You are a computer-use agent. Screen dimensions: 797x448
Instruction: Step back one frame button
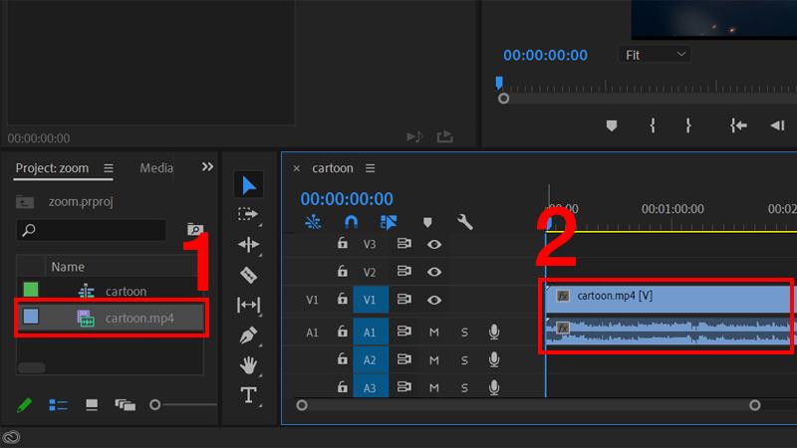(x=778, y=125)
